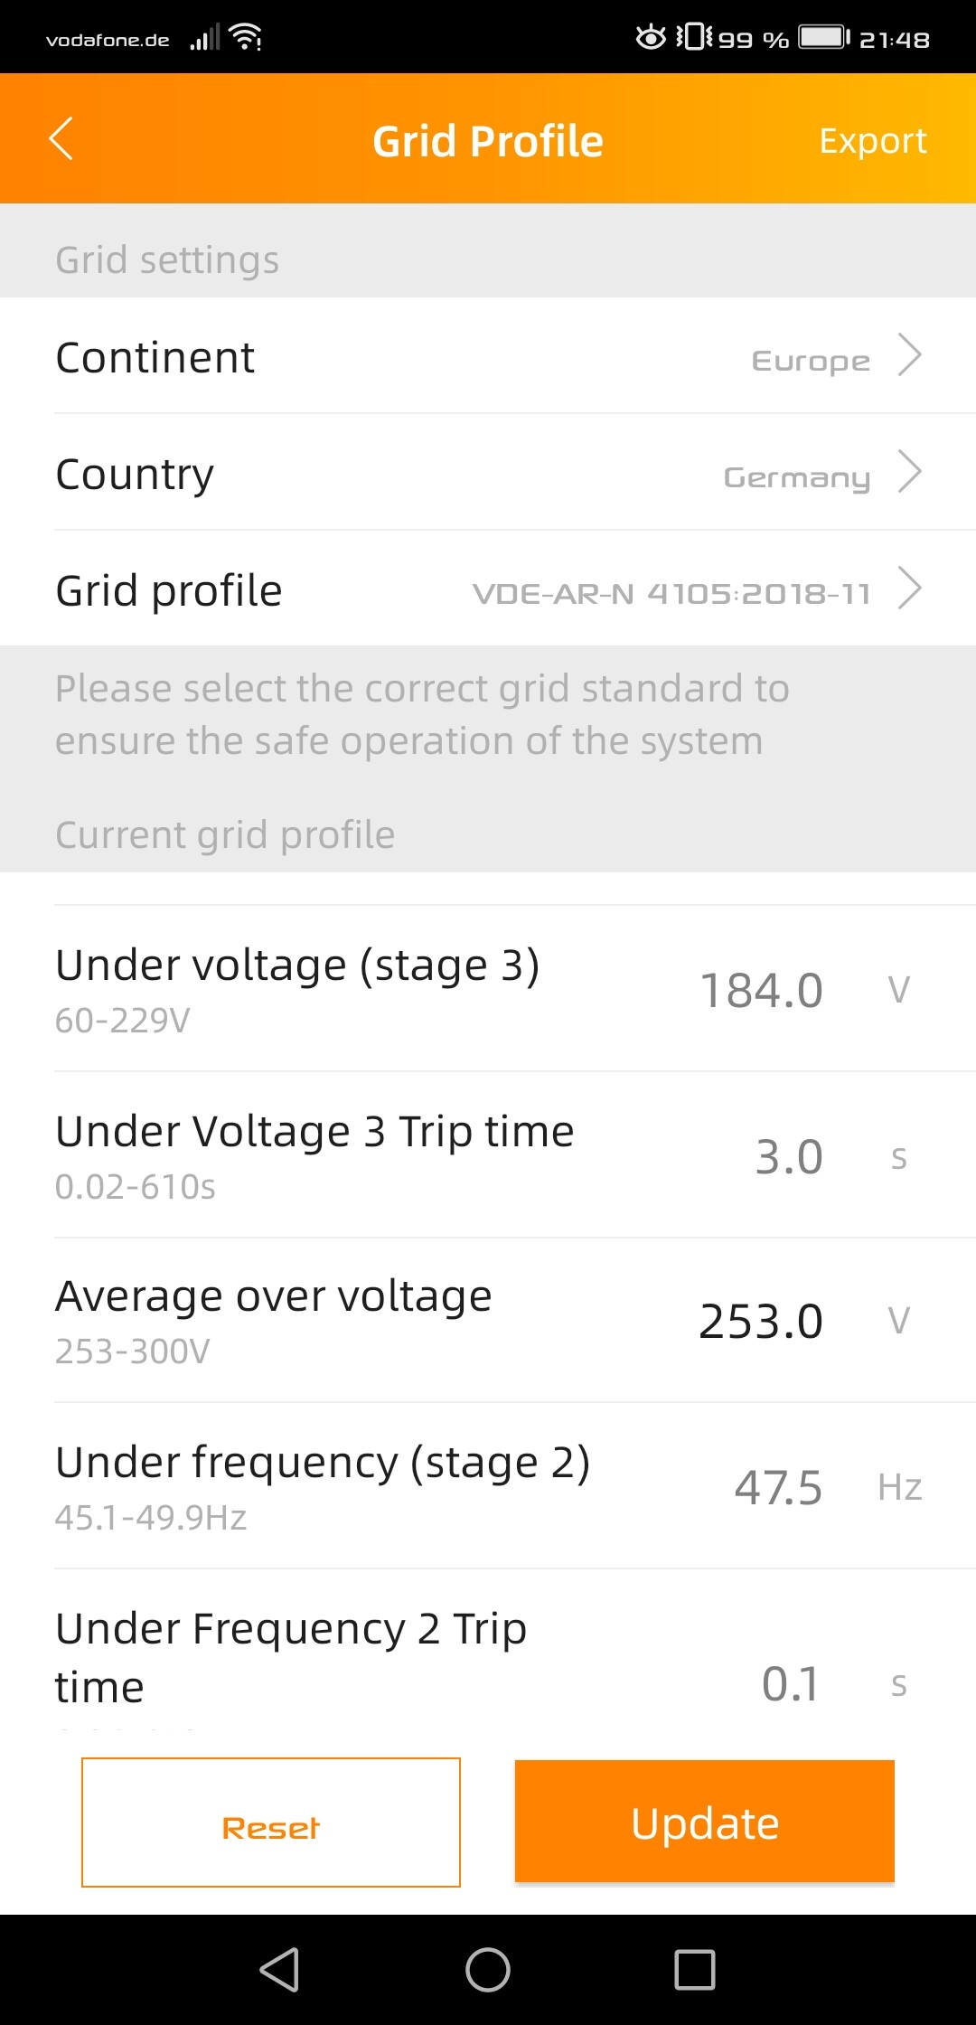Tap the back arrow icon
Image resolution: width=976 pixels, height=2025 pixels.
[x=61, y=139]
